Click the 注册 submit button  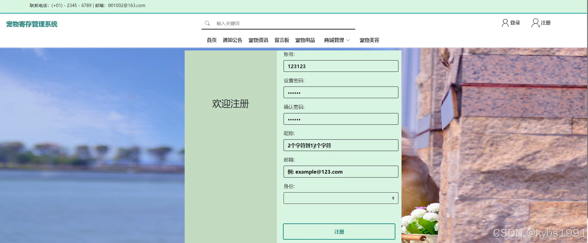coord(339,232)
